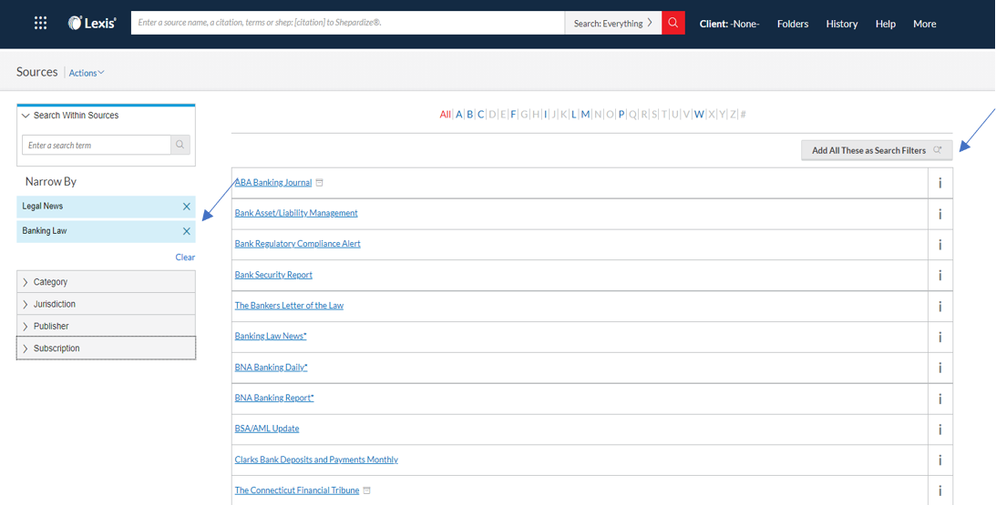This screenshot has width=996, height=505.
Task: Open Bank Security Report link
Action: (273, 275)
